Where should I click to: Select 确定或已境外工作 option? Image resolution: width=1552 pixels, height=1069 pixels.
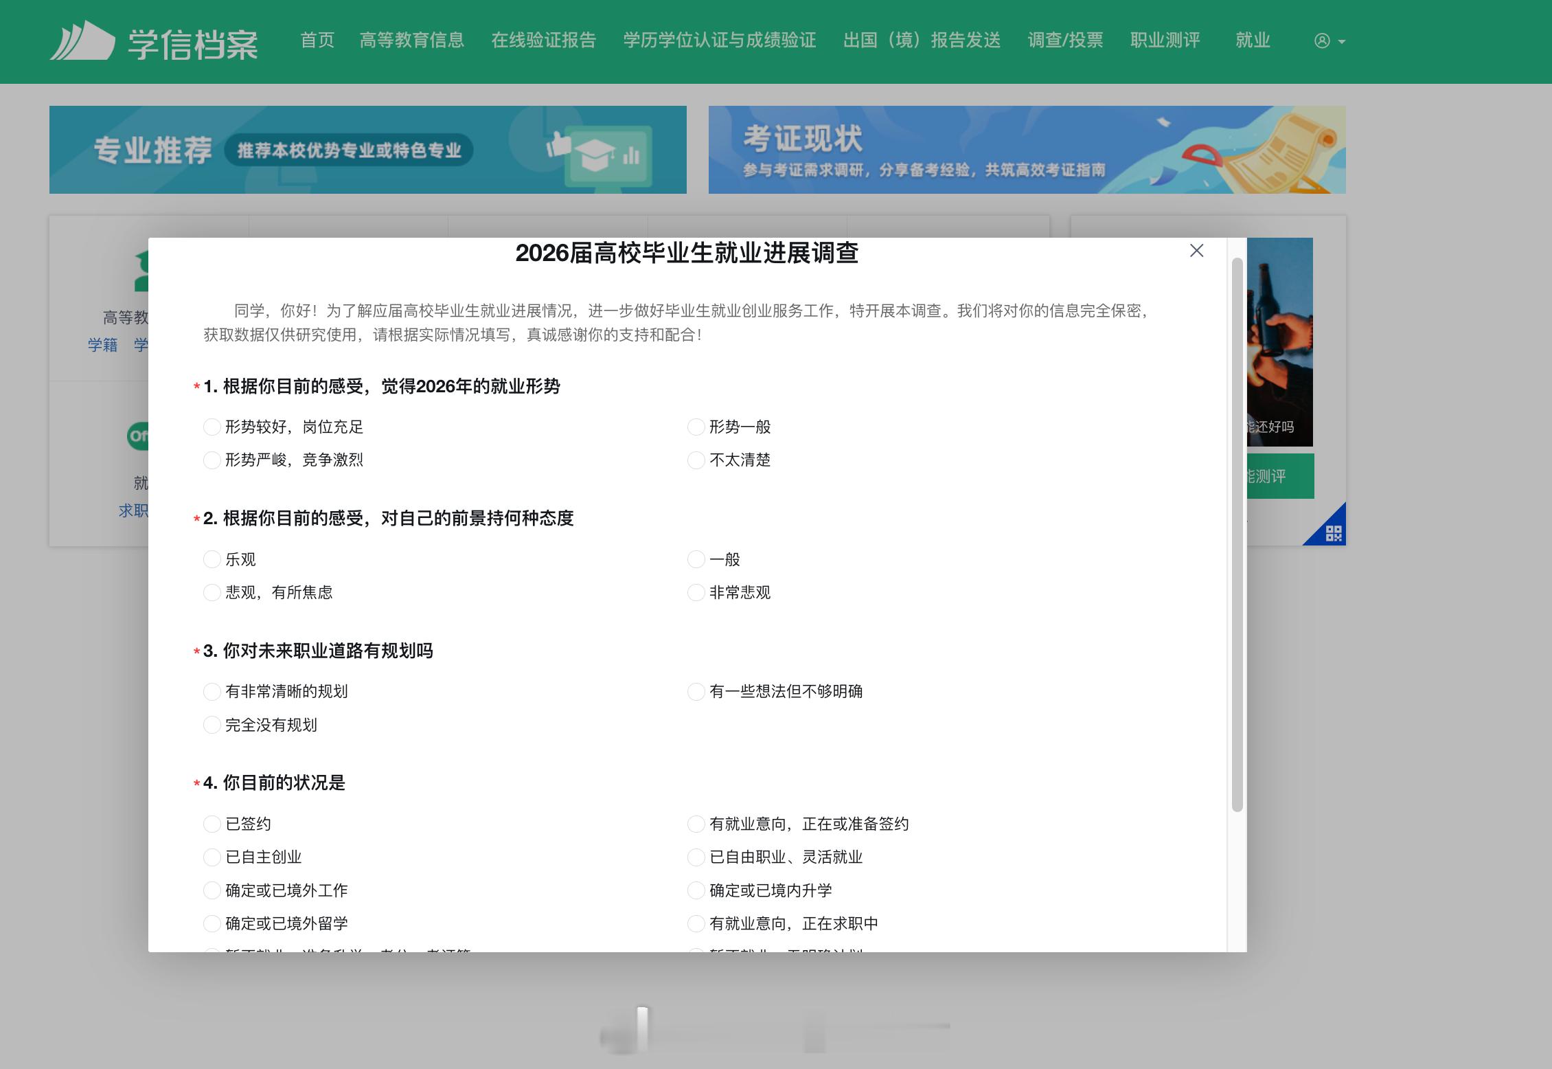212,890
